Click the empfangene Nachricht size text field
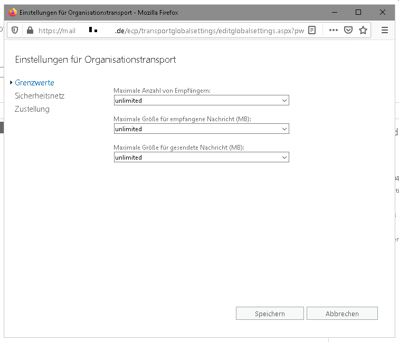This screenshot has width=399, height=342. tap(196, 129)
